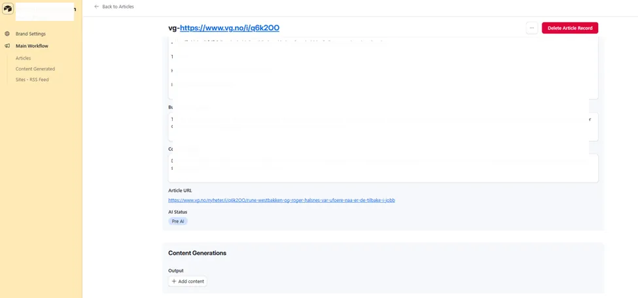This screenshot has width=638, height=298.
Task: Open Sites - RSS Feed in sidebar
Action: click(x=32, y=80)
